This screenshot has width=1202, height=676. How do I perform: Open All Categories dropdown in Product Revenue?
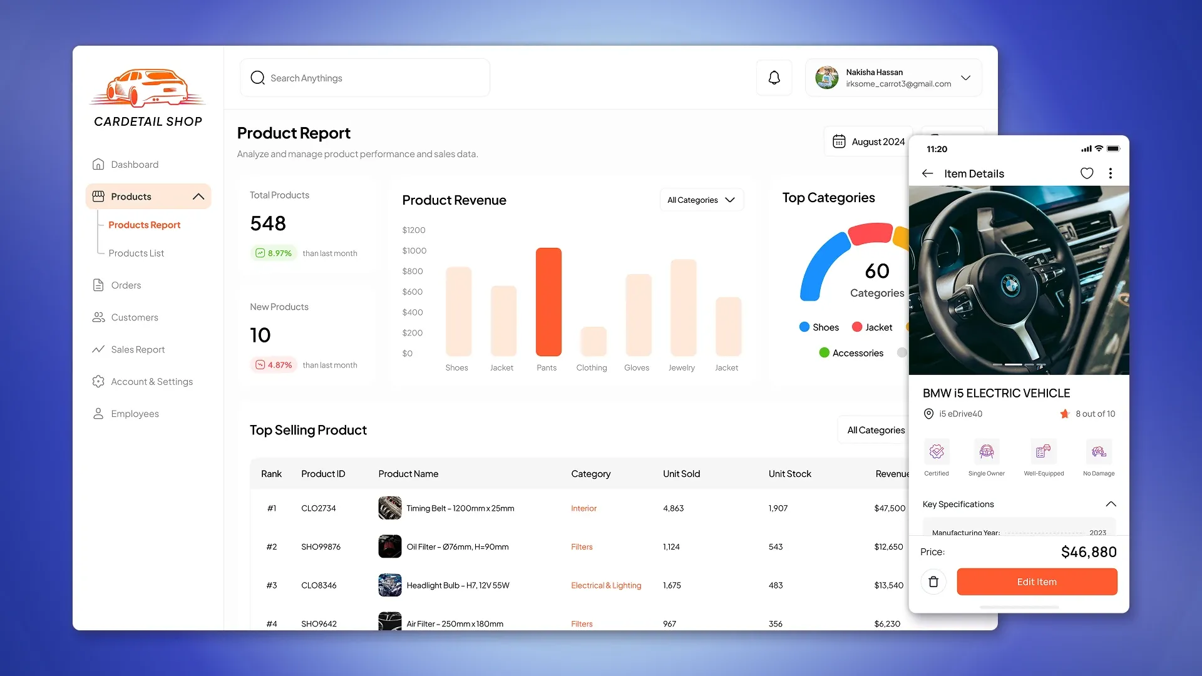701,200
